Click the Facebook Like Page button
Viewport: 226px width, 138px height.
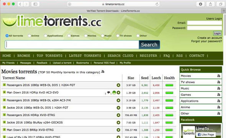coord(206,135)
